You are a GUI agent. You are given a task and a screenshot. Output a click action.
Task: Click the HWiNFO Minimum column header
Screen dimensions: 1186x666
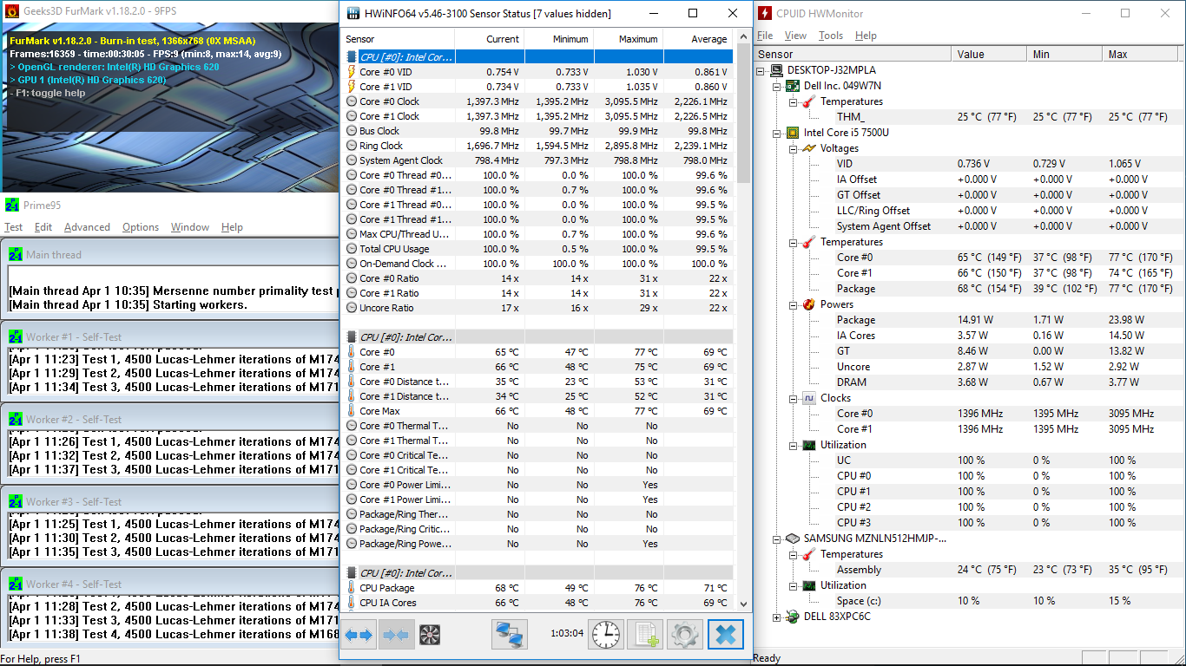(x=558, y=39)
